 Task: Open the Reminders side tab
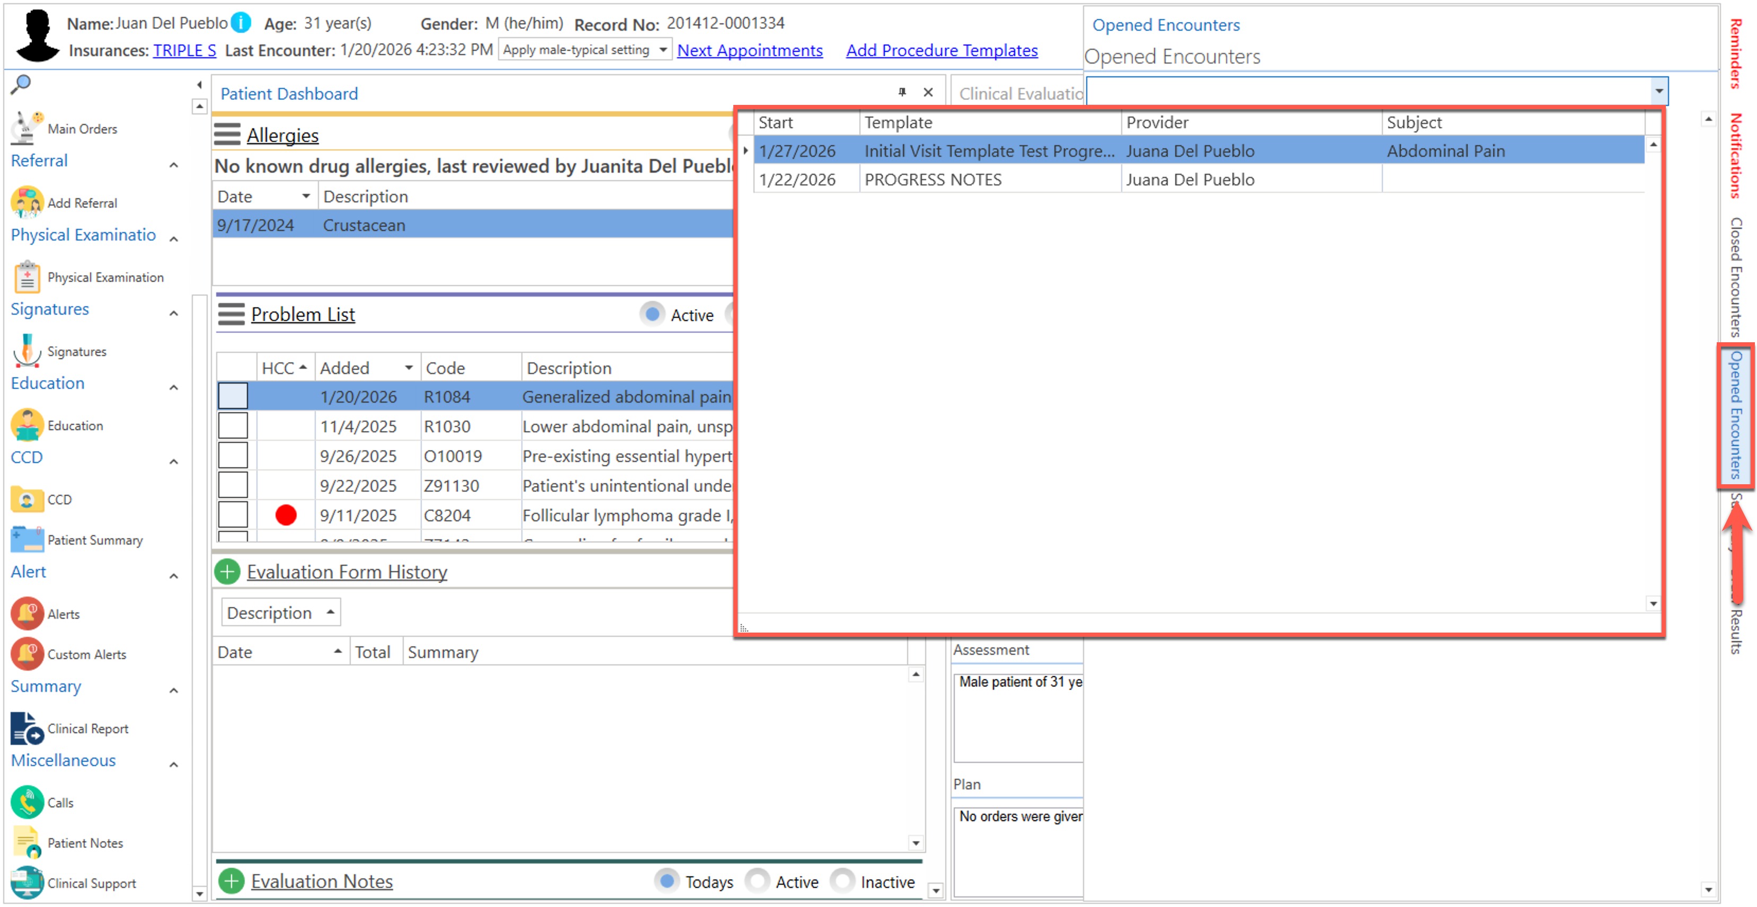tap(1736, 53)
